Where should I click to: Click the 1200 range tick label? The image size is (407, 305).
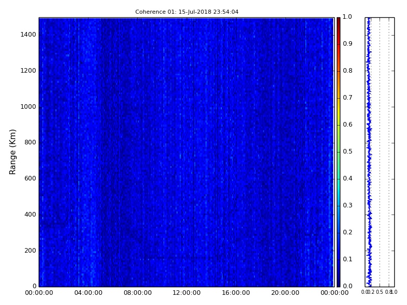pyautogui.click(x=28, y=71)
